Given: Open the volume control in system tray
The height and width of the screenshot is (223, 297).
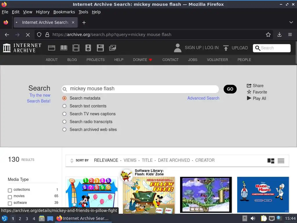Looking at the screenshot, I should (x=253, y=218).
